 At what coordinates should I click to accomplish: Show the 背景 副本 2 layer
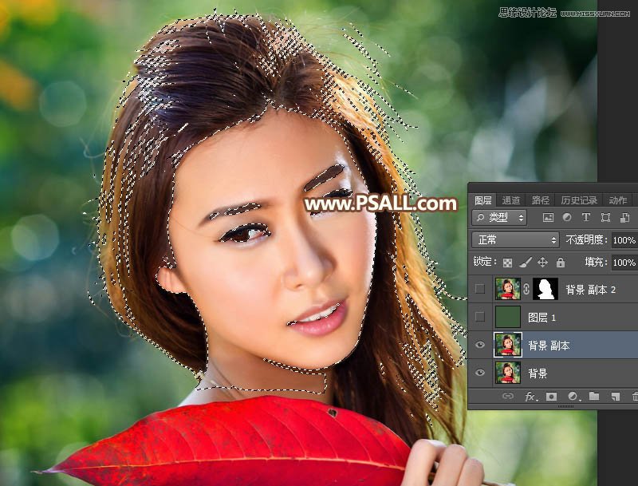480,289
